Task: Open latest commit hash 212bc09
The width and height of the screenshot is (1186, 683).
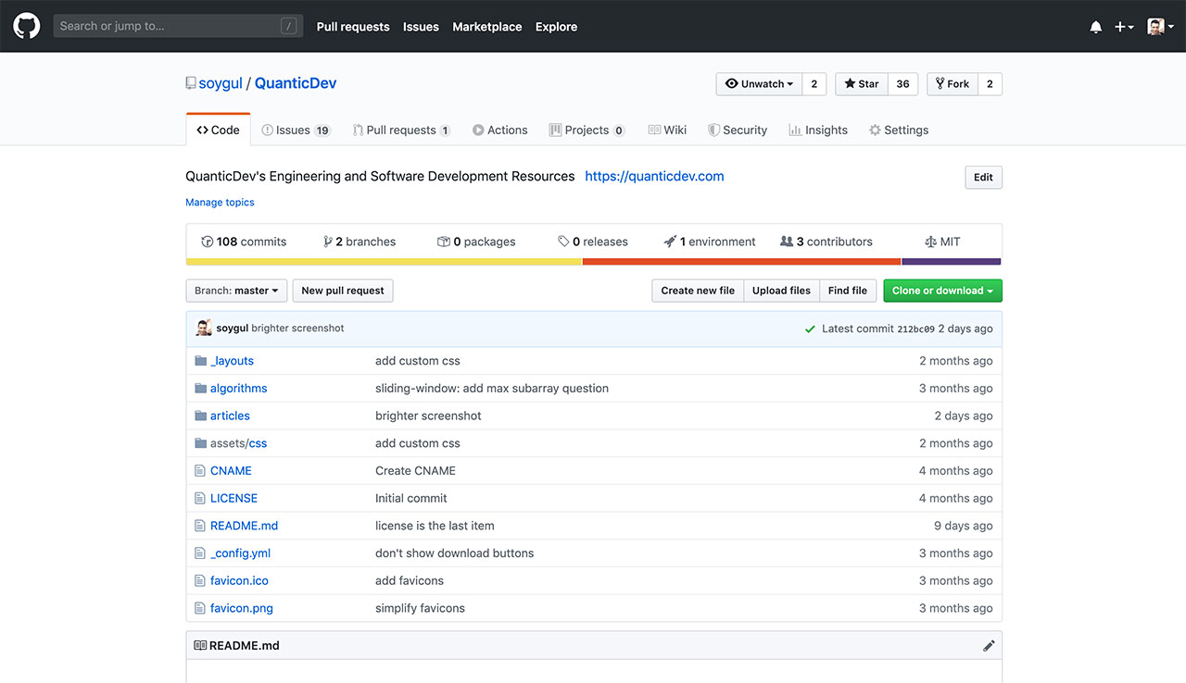Action: coord(915,329)
